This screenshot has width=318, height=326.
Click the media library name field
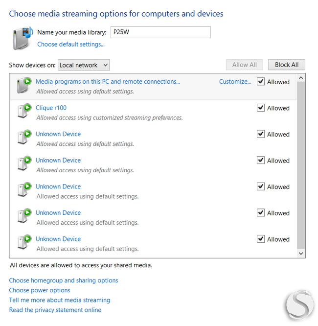(x=160, y=32)
